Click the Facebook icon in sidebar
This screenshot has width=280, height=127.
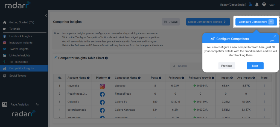point(5,36)
